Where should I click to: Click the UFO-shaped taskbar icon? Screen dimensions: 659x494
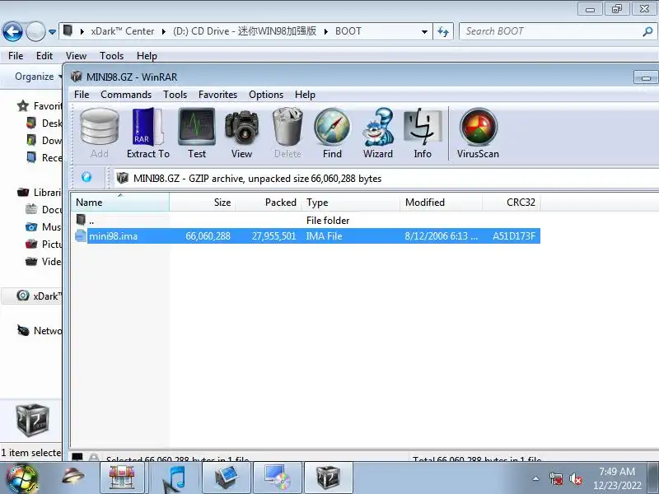[x=72, y=477]
